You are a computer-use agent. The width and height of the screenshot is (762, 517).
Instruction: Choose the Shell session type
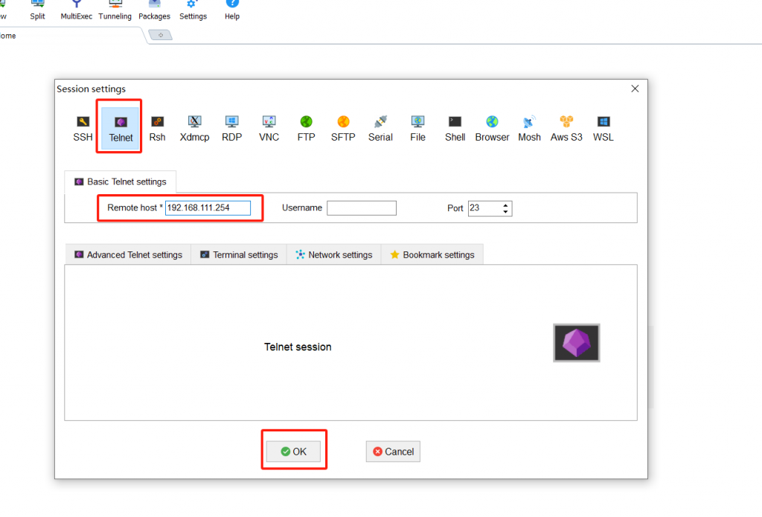click(x=455, y=129)
